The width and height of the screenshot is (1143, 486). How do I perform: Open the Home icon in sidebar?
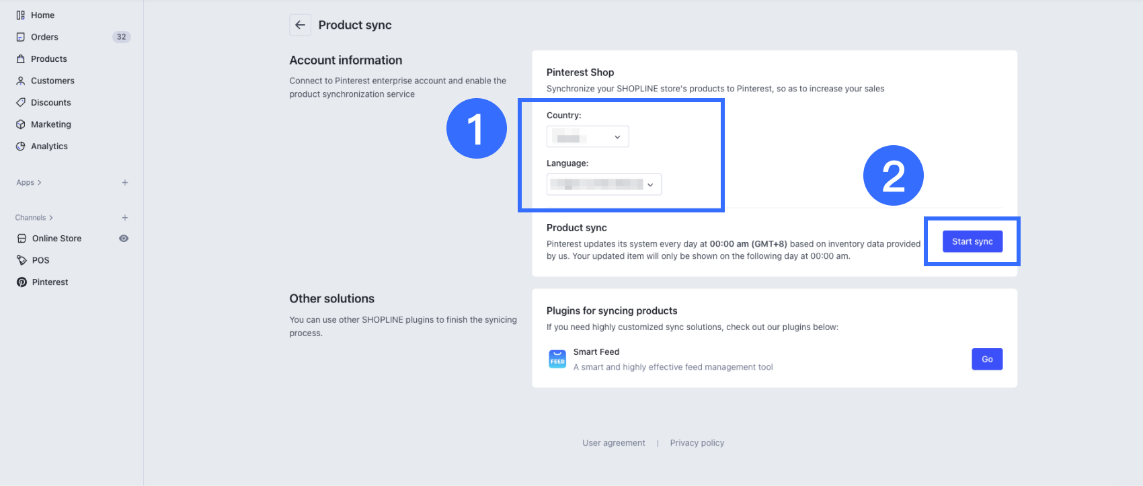point(21,15)
